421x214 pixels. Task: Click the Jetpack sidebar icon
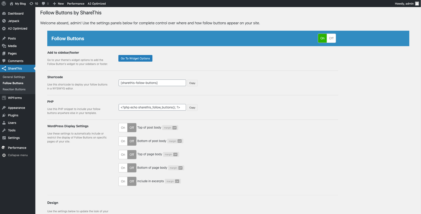click(4, 21)
